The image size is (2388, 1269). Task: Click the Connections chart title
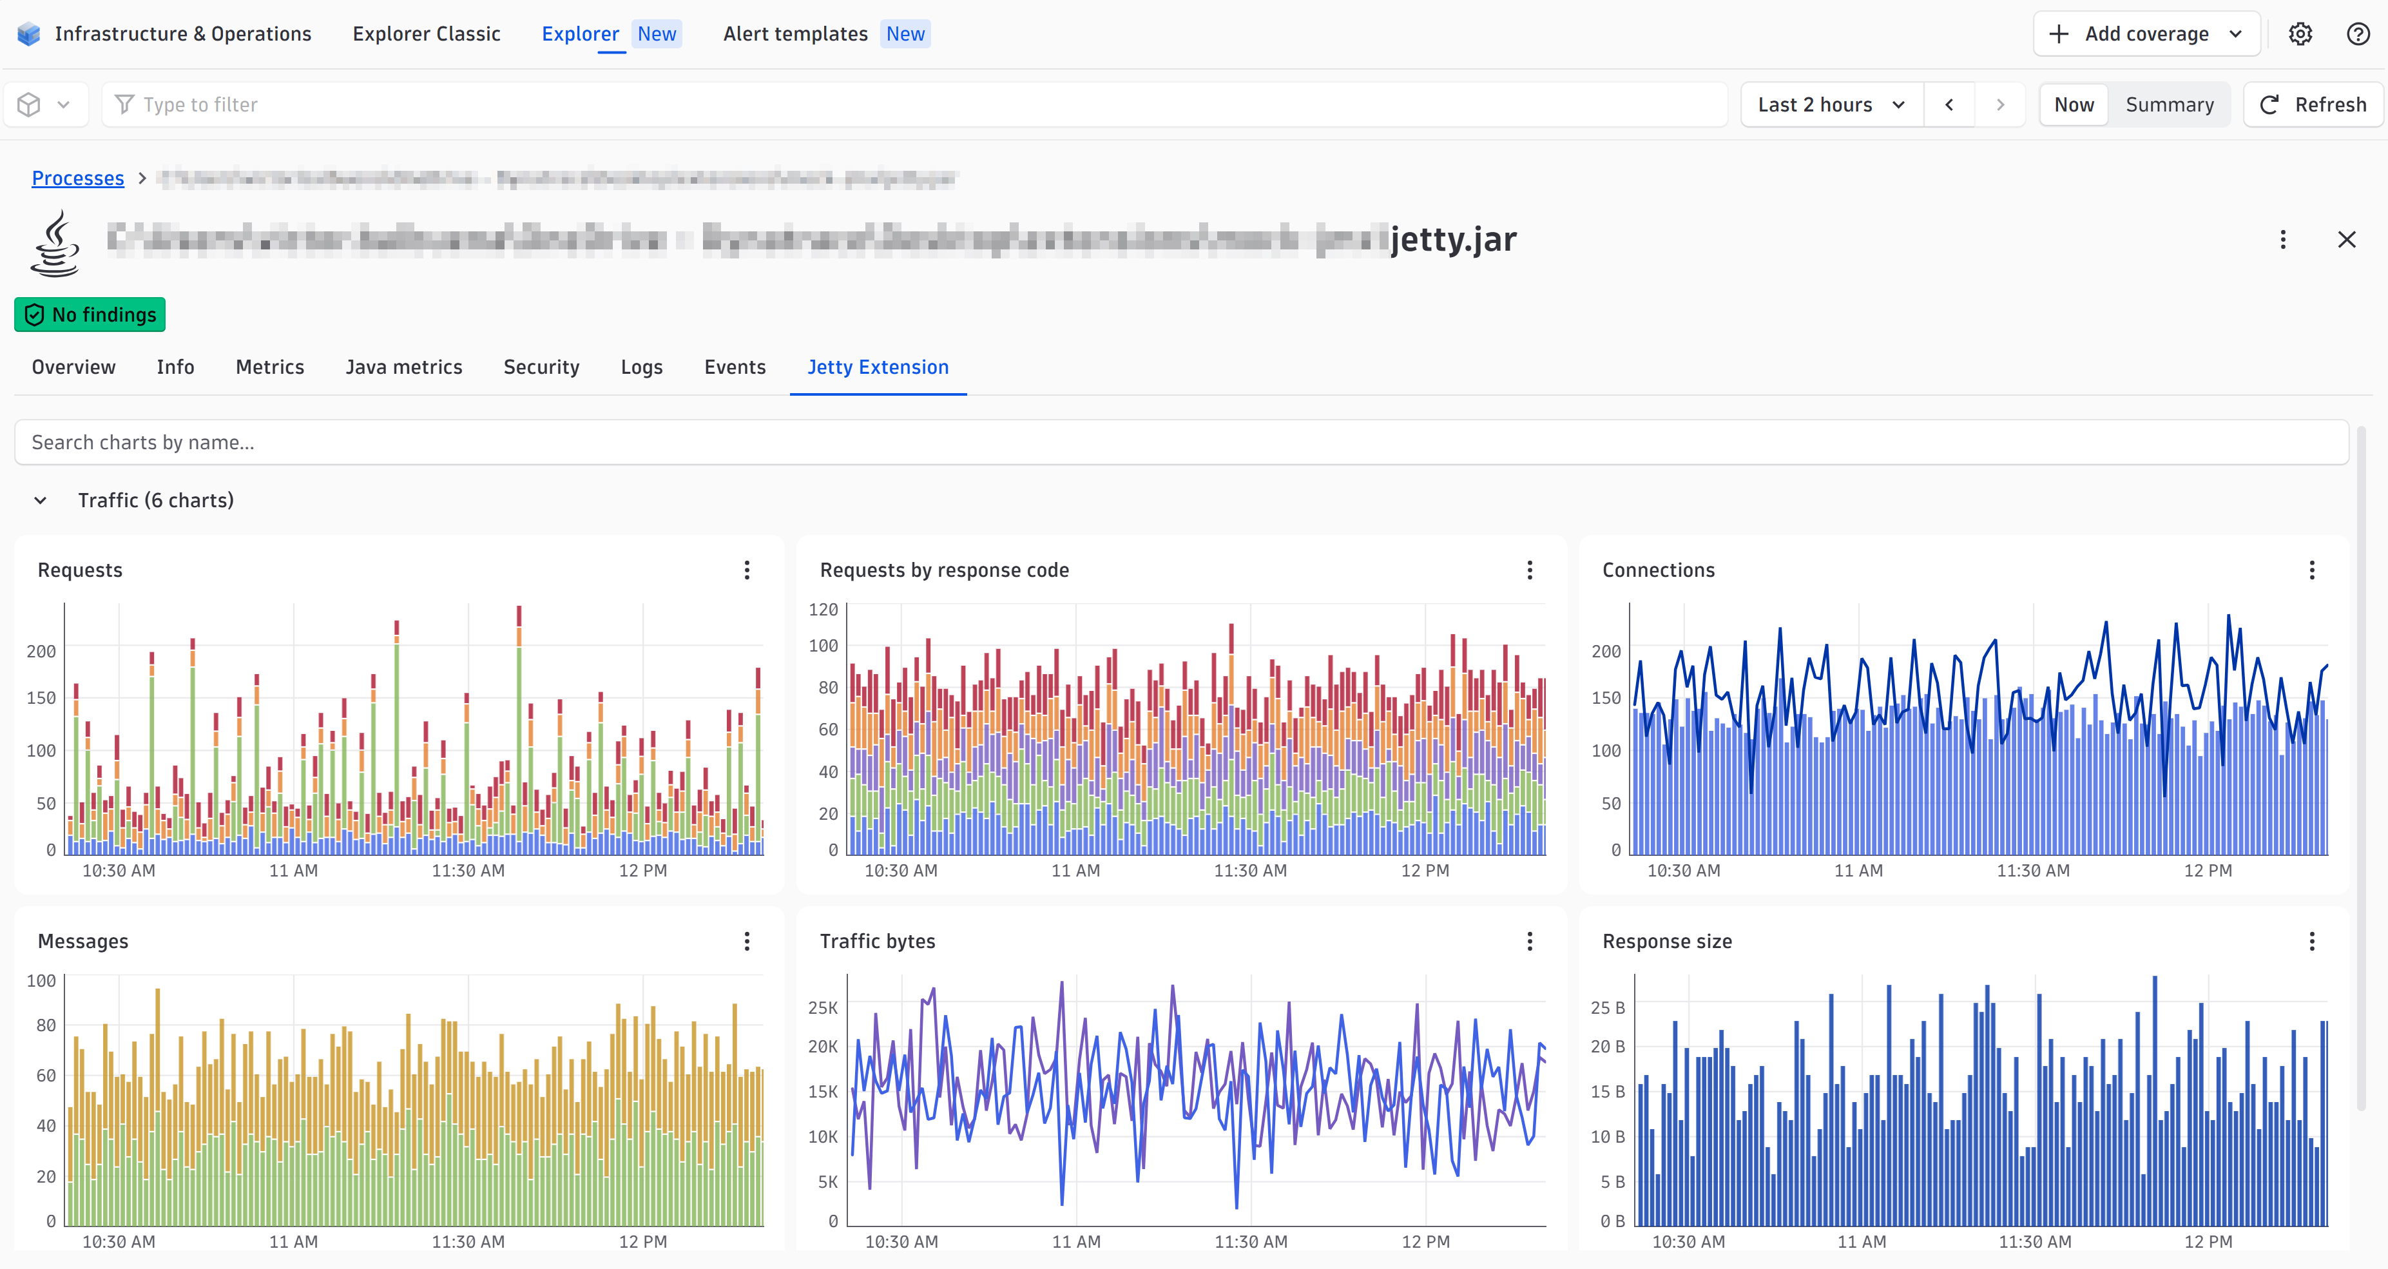click(x=1659, y=570)
